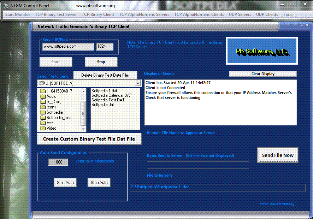313x219 pixels.
Task: Open the TCP AlphaNumeric Servers menu
Action: [x=144, y=14]
